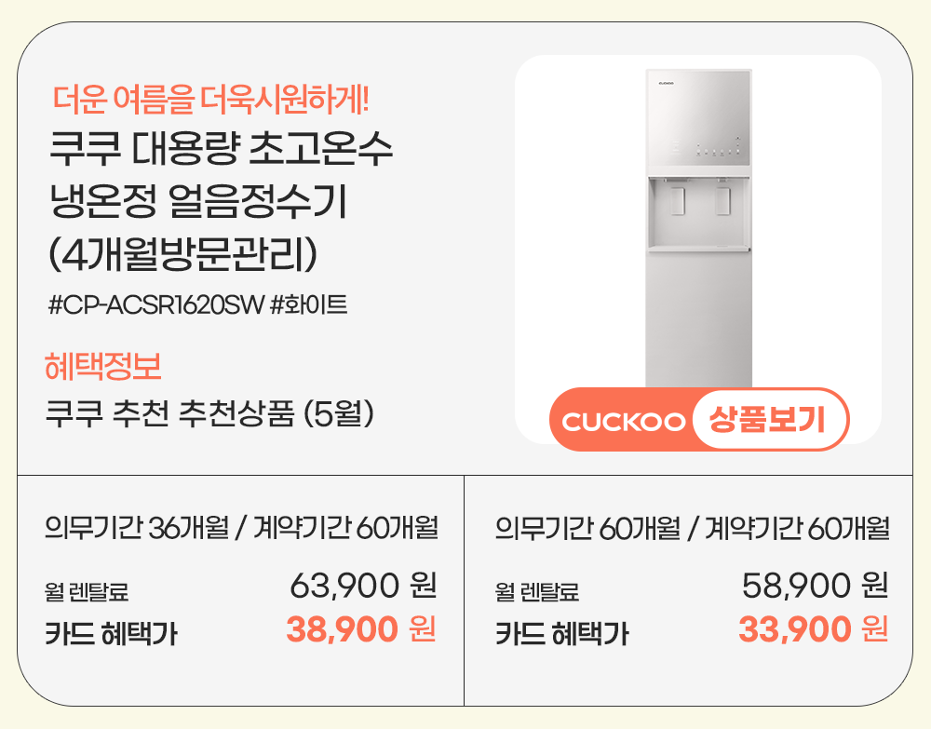Click the 63,900 원 monthly rental fee

[363, 587]
